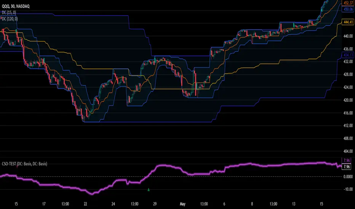Click the white 7.96 oscillator value label
The height and width of the screenshot is (209, 355).
coord(347,167)
